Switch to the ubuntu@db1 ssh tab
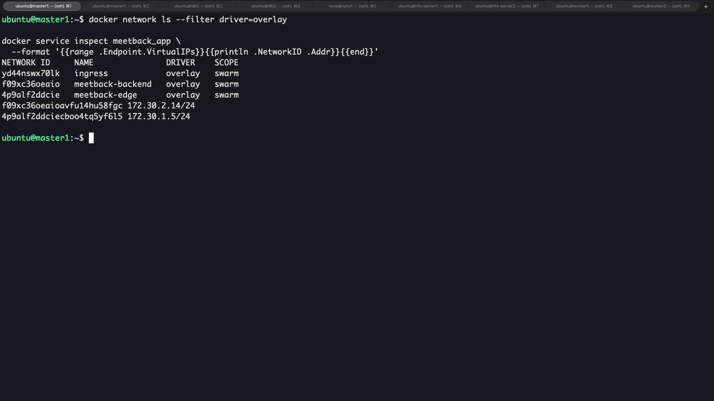This screenshot has height=401, width=714. click(198, 6)
